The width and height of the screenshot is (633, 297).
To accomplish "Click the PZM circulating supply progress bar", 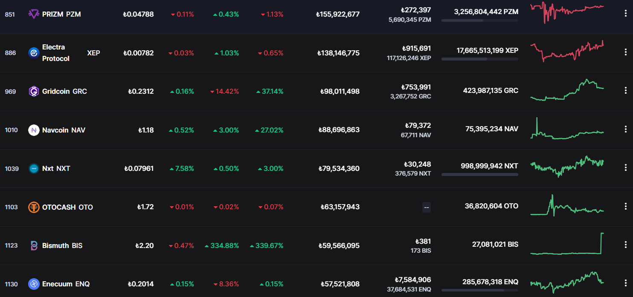I will point(480,20).
